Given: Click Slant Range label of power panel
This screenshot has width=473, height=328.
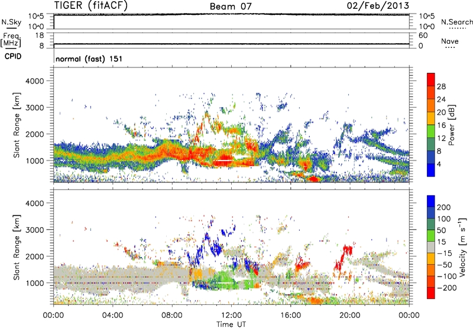Looking at the screenshot, I should coord(17,125).
